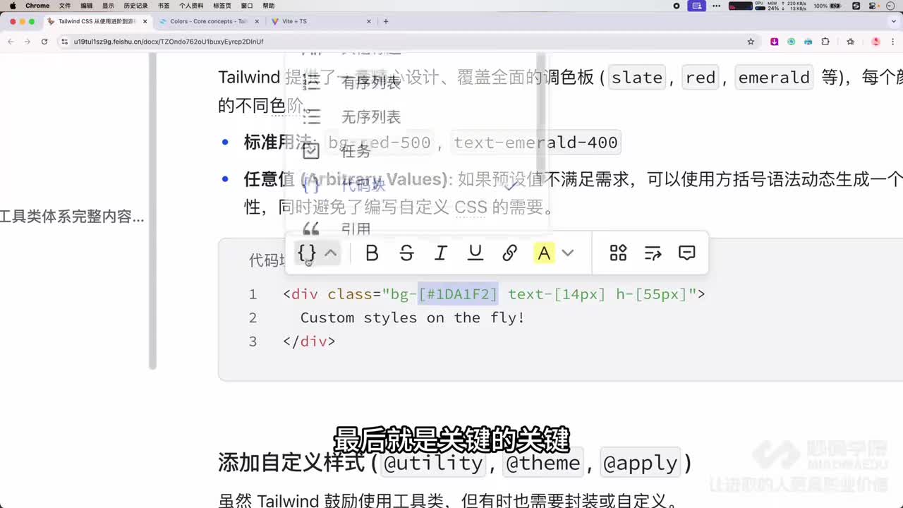Open macOS Control Center icon
Viewport: 903px width, 508px height.
click(872, 6)
